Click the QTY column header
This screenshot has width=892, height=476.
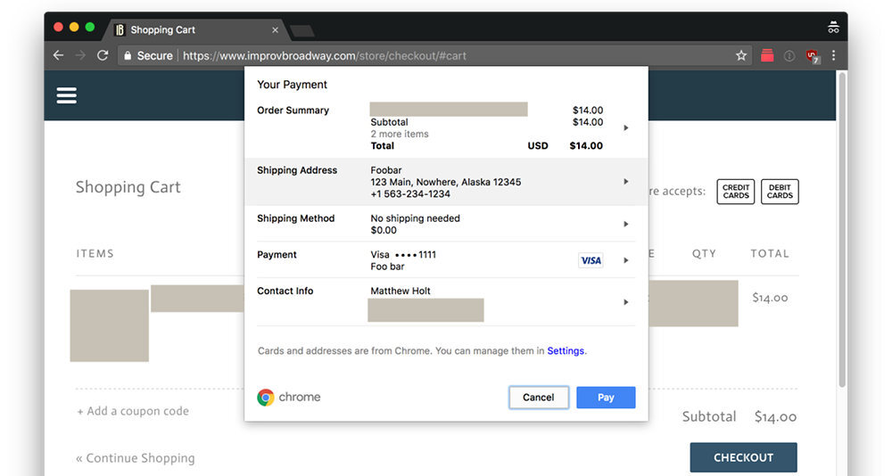[x=704, y=254]
